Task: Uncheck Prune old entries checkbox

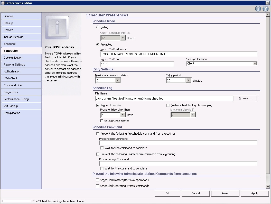Action: point(98,105)
